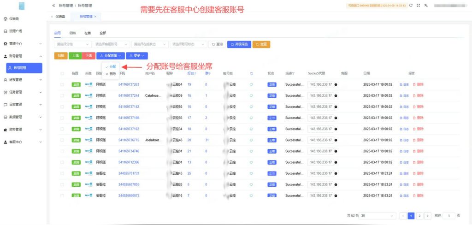Viewport: 472px width, 225px height.
Task: Tick the checkbox for row 541169737263
Action: click(62, 85)
